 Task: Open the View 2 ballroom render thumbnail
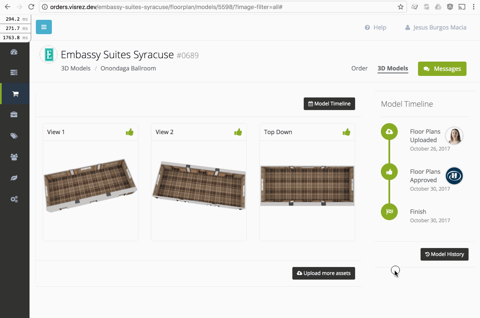(199, 186)
